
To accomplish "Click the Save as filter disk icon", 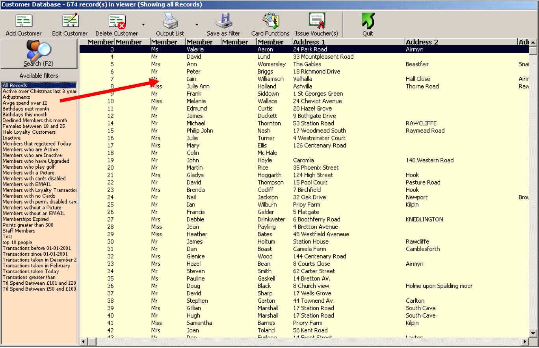I will coord(224,21).
